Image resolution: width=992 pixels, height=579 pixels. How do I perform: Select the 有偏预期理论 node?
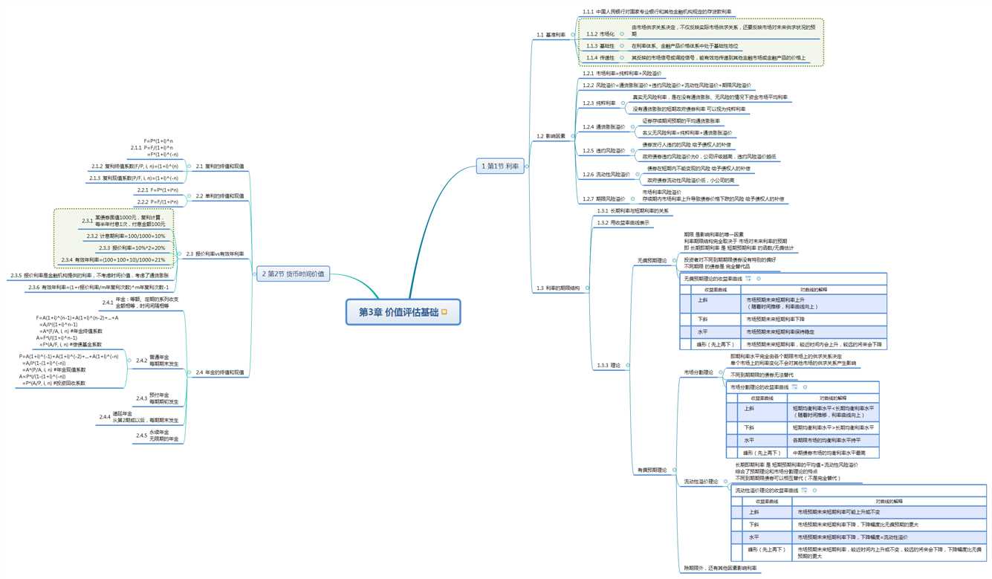point(652,470)
